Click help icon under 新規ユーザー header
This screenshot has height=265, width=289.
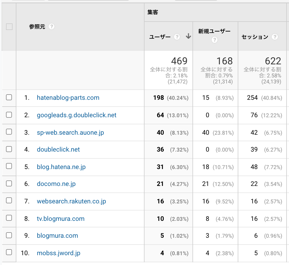(x=214, y=40)
